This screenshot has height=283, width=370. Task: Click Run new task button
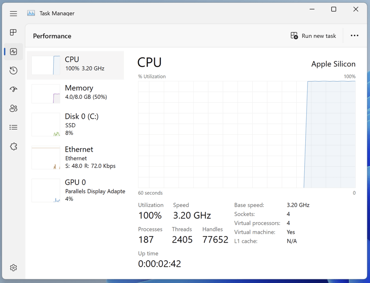[313, 36]
